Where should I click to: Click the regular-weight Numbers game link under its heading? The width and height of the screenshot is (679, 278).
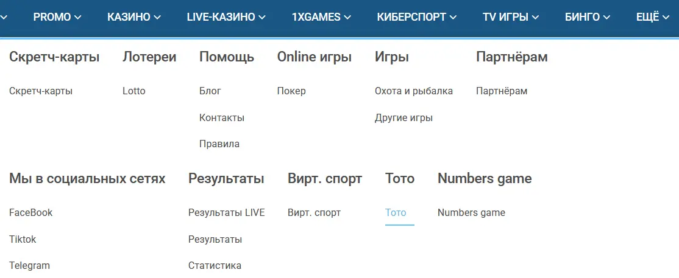tap(471, 213)
